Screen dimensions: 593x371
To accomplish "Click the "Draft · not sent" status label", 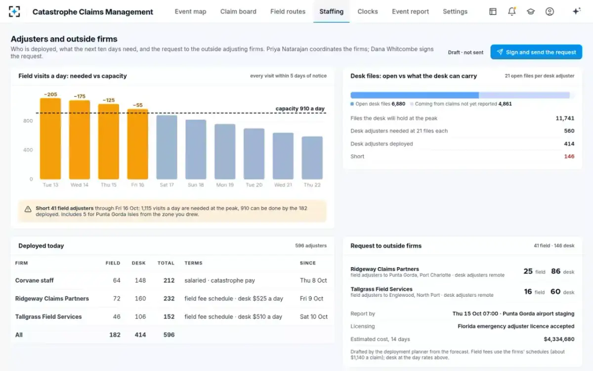I will pos(466,52).
